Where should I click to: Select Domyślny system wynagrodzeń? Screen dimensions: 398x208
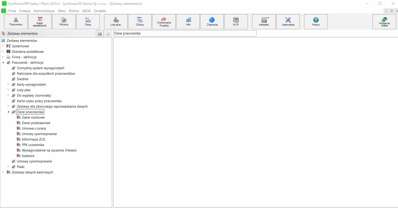(x=40, y=68)
